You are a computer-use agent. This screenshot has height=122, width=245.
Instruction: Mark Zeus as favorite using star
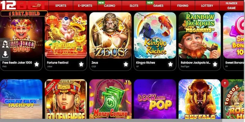coord(126,64)
